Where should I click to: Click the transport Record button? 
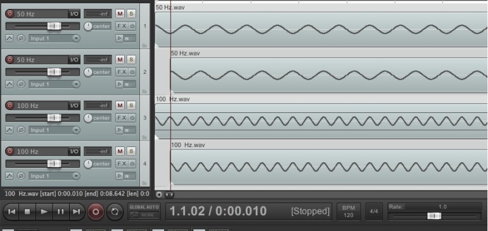pyautogui.click(x=96, y=212)
